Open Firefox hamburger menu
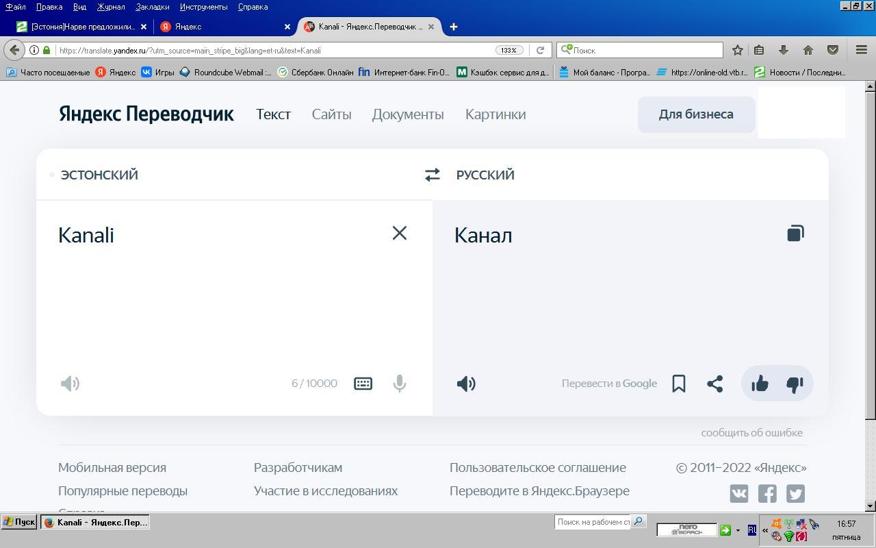876x548 pixels. (x=862, y=50)
